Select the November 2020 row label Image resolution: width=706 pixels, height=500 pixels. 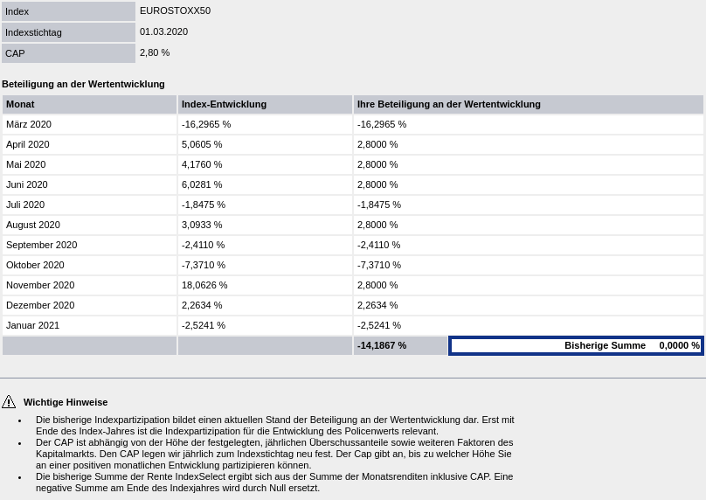pos(40,285)
